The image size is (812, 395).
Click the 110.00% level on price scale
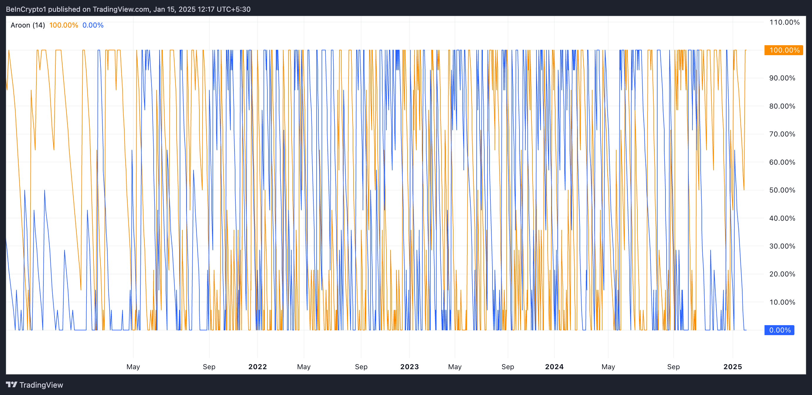784,22
